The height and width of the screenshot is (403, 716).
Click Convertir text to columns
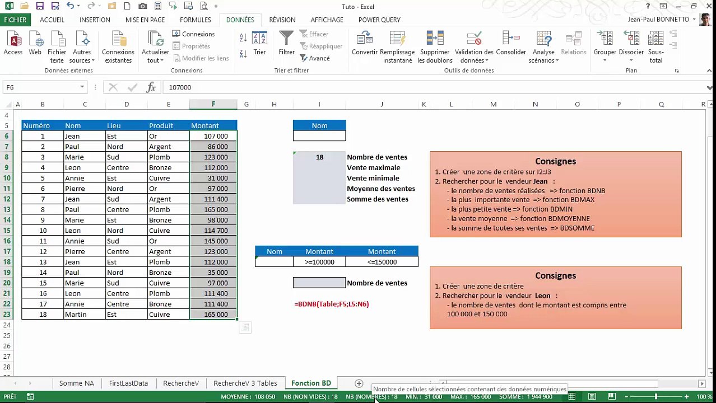364,44
